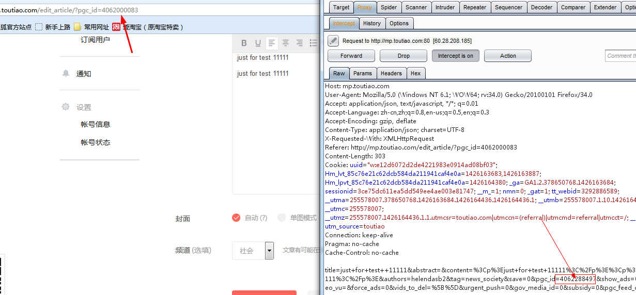Click the Comment this item field
The width and height of the screenshot is (636, 295).
(621, 56)
